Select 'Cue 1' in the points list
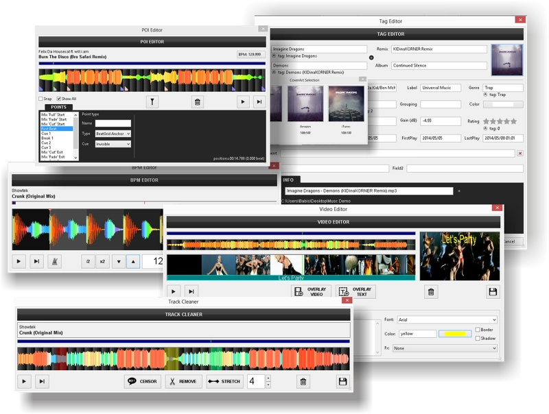Screen dimensions: 549x414 (57, 133)
